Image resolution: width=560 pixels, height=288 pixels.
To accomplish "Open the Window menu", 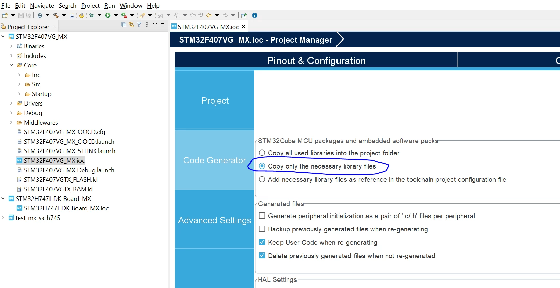I will pos(131,5).
